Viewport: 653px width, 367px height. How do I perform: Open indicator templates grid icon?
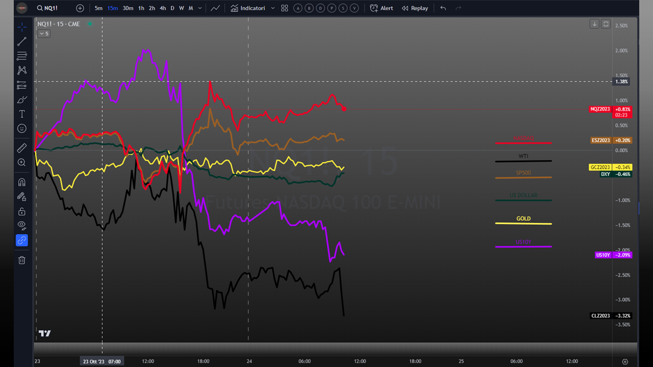pyautogui.click(x=285, y=8)
